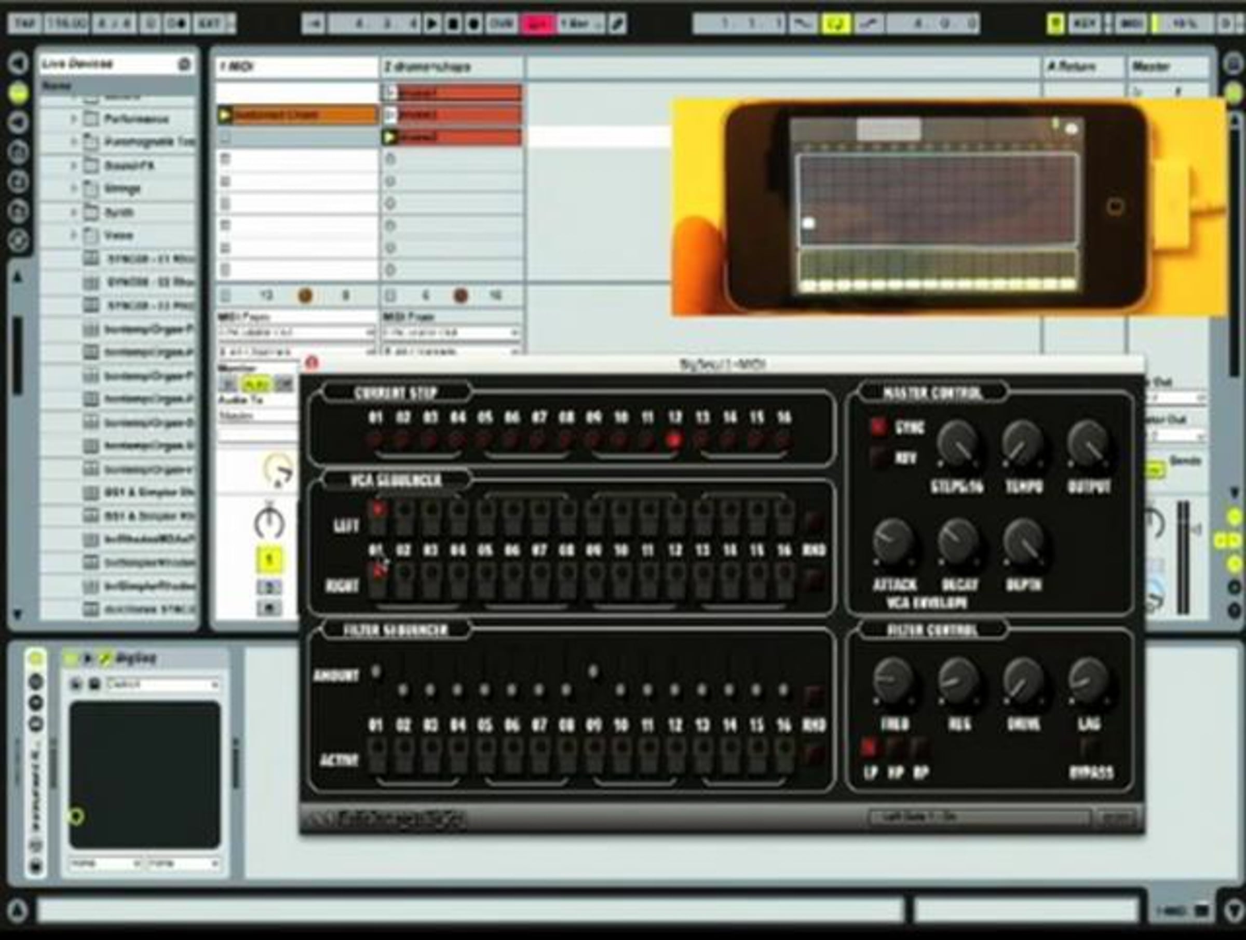Screen dimensions: 1246x940
Task: Click the FREQ knob in Filter Control
Action: (x=893, y=681)
